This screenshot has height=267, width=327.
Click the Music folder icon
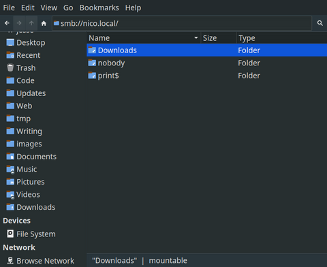(10, 169)
